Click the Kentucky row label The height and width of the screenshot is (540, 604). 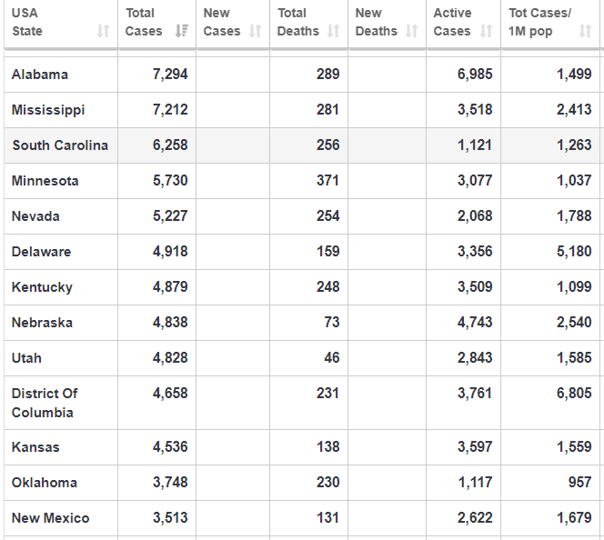click(x=42, y=287)
